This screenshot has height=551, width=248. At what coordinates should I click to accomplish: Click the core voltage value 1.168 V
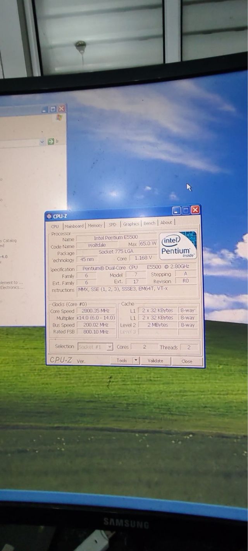point(143,258)
